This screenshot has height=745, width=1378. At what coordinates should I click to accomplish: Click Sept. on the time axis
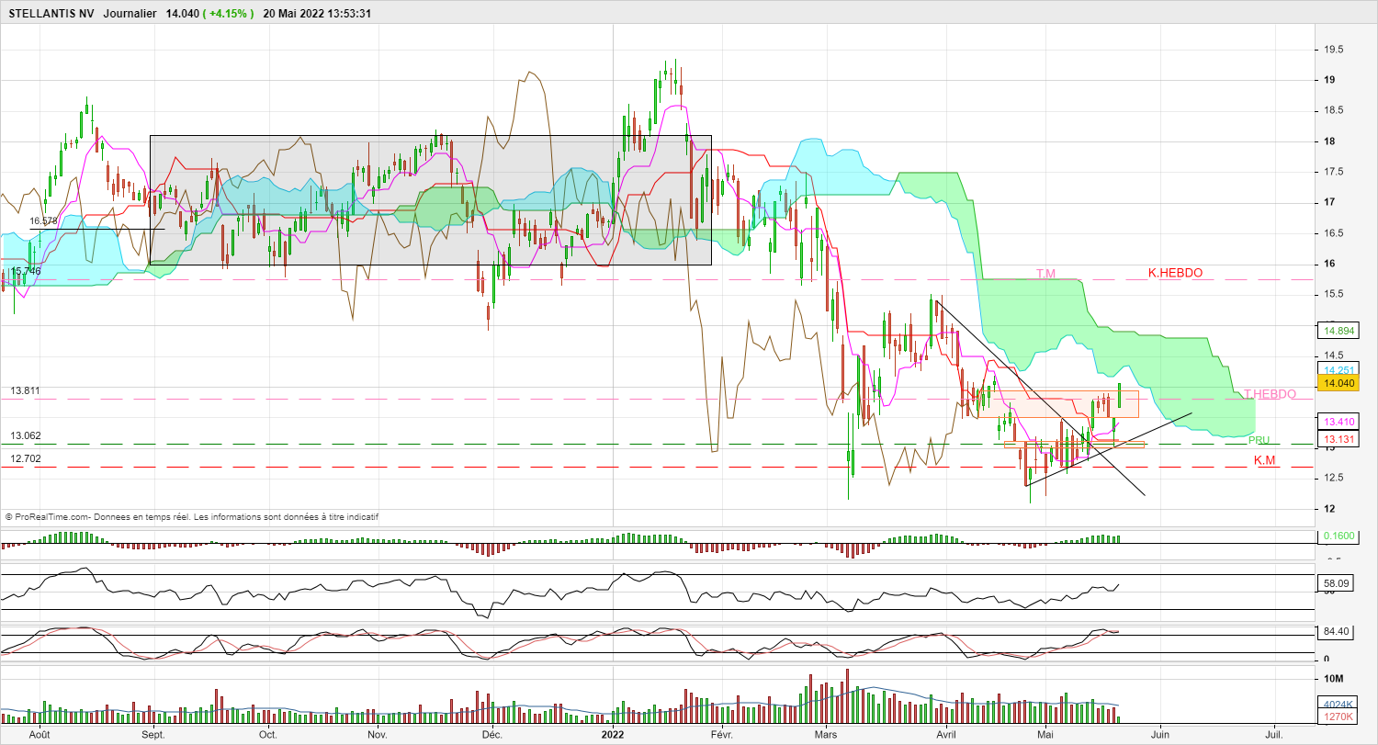[x=153, y=735]
